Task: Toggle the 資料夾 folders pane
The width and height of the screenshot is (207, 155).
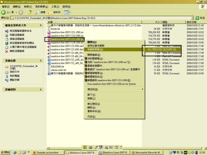Action: pyautogui.click(x=54, y=12)
